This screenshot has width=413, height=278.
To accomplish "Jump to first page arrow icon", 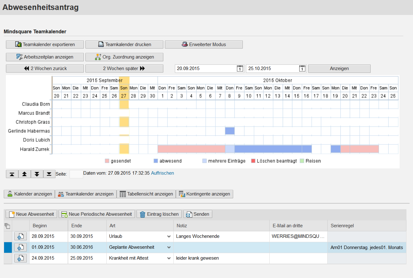I will [x=12, y=174].
